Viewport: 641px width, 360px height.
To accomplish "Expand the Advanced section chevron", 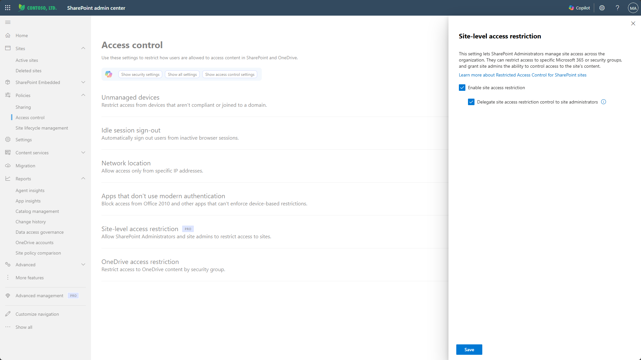I will 83,265.
